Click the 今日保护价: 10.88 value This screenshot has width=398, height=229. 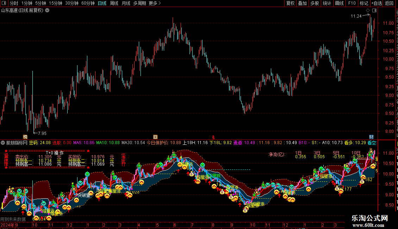click(164, 143)
